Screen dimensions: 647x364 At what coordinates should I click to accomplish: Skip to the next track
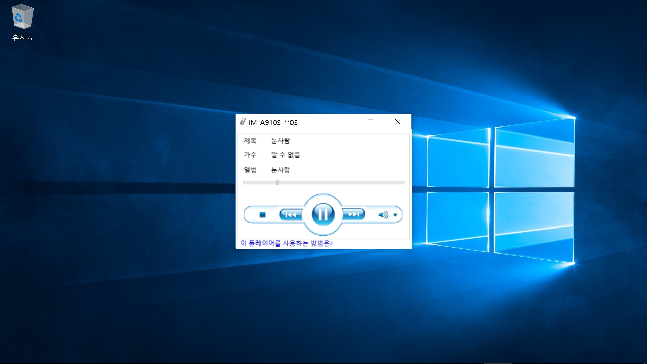[353, 214]
